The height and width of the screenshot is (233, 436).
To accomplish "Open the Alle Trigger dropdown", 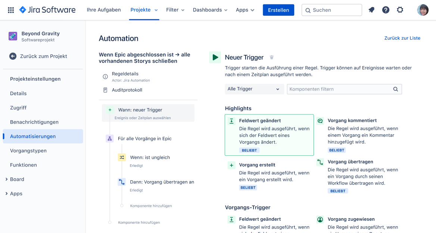I will tap(254, 89).
